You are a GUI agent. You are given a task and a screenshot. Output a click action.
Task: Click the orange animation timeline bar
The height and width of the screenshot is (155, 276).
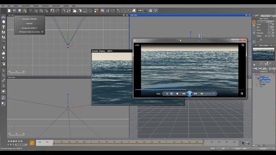[129, 143]
